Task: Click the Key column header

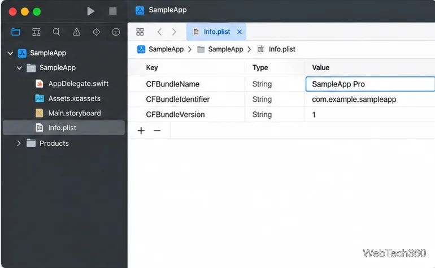Action: (152, 67)
